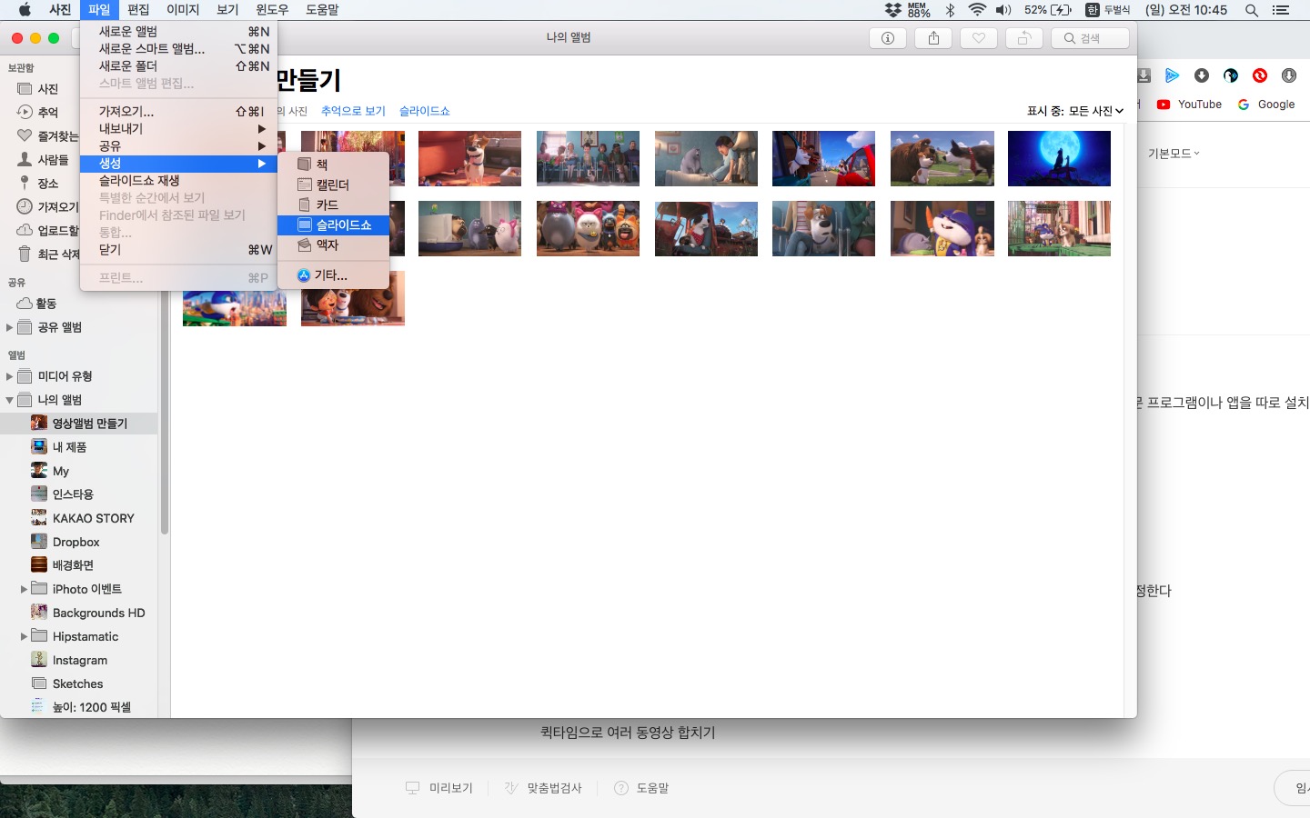Choose 가져오기... from the File menu
Image resolution: width=1310 pixels, height=818 pixels.
coord(178,111)
